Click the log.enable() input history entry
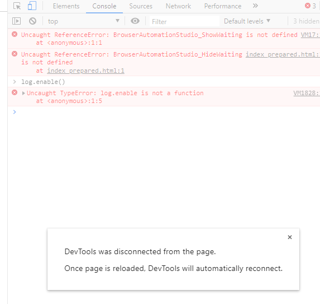 click(x=43, y=82)
